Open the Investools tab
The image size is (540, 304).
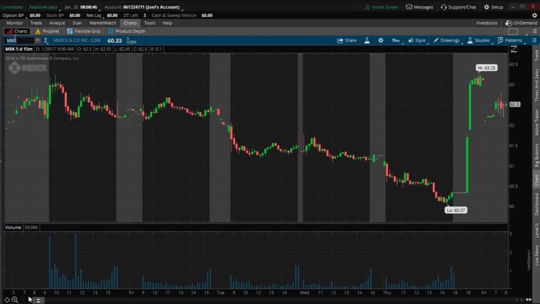pyautogui.click(x=487, y=23)
